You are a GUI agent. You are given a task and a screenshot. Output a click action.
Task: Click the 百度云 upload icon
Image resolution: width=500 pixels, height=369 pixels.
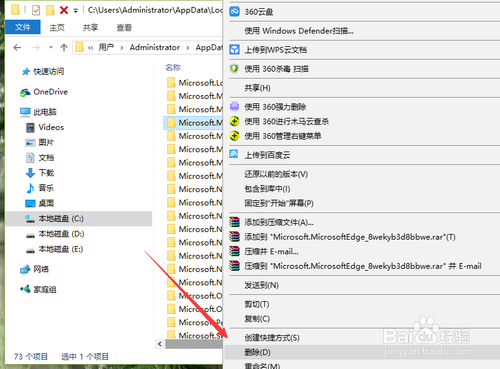tap(234, 154)
